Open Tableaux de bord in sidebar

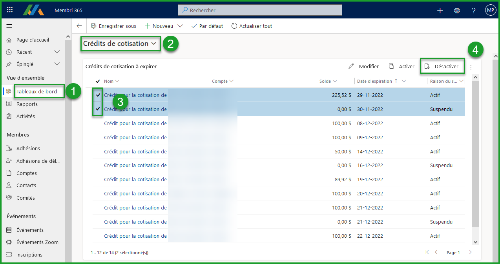coord(36,92)
